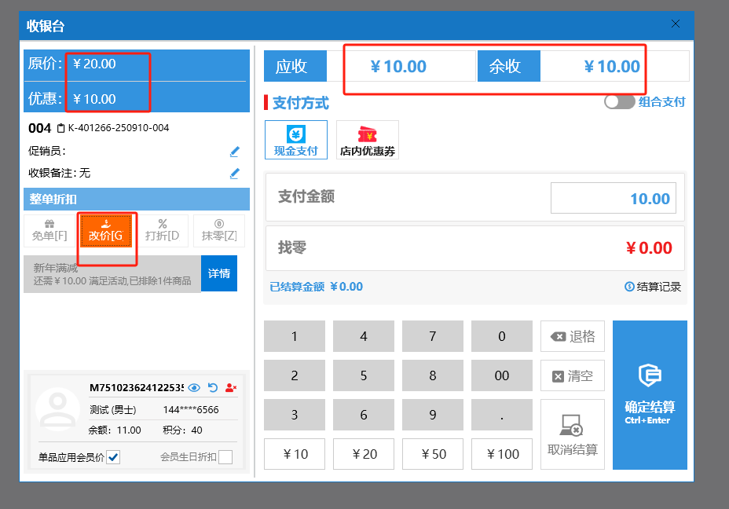Image resolution: width=729 pixels, height=509 pixels.
Task: Select 现金支付 payment method
Action: pos(295,140)
